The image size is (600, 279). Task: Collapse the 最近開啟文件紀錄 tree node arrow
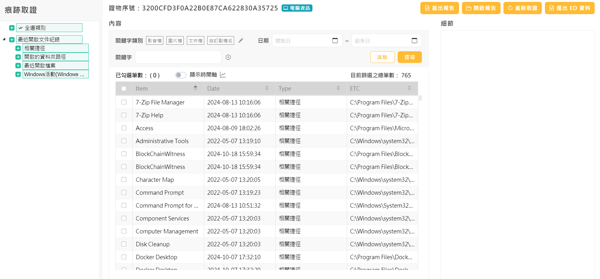pyautogui.click(x=4, y=40)
